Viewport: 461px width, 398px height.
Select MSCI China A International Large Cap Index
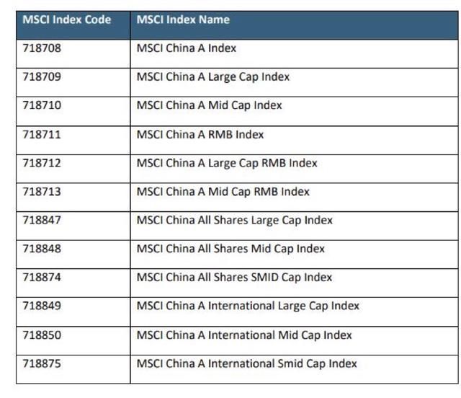pyautogui.click(x=248, y=306)
